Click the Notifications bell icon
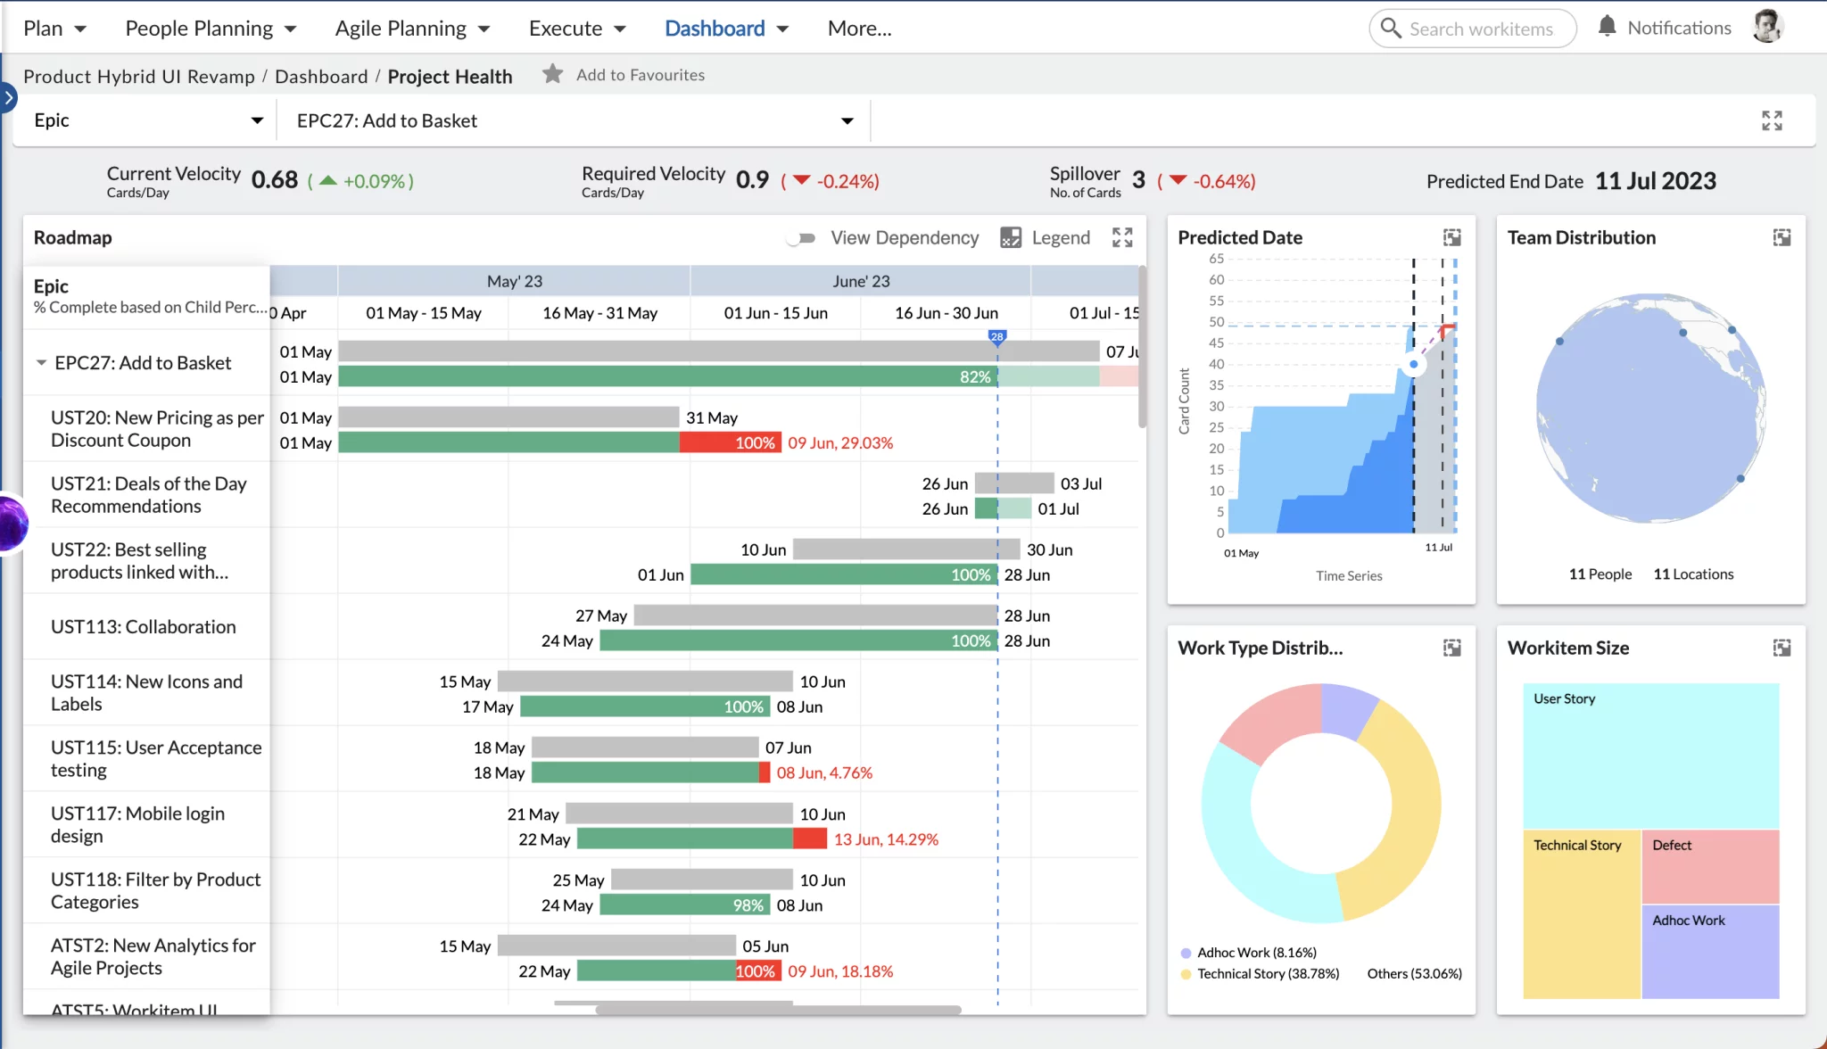This screenshot has width=1827, height=1049. click(x=1606, y=26)
